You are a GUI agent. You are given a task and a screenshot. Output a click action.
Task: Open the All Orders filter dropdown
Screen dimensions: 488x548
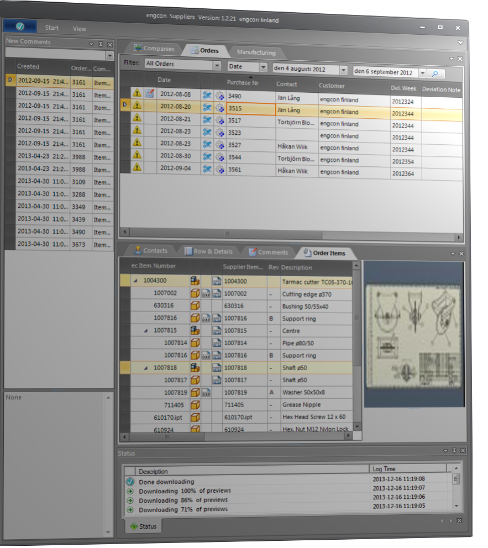pyautogui.click(x=217, y=66)
